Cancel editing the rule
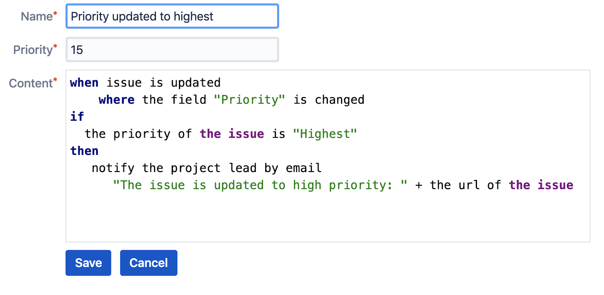The image size is (604, 295). [149, 263]
